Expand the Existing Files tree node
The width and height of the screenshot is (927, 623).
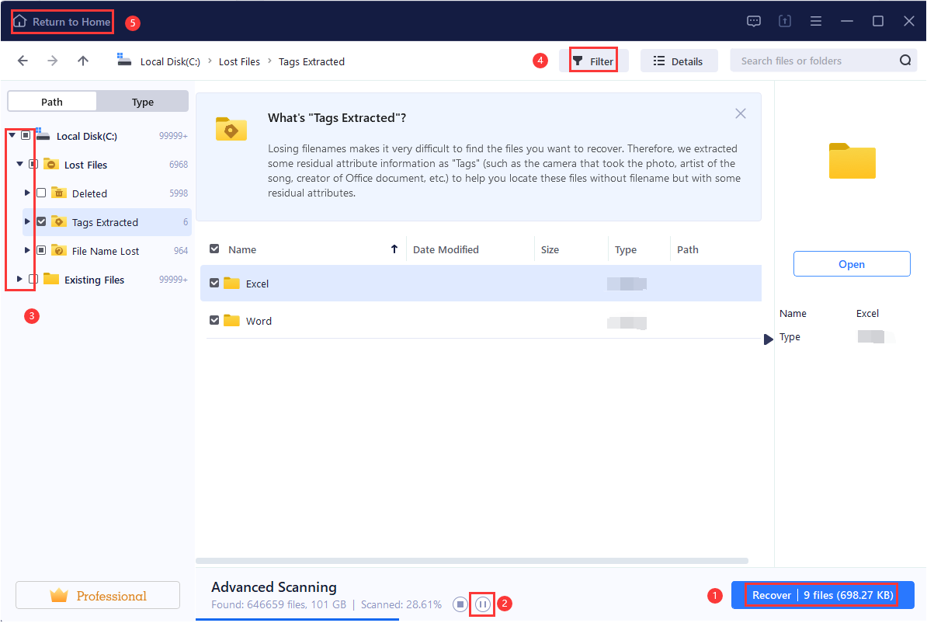click(x=19, y=279)
